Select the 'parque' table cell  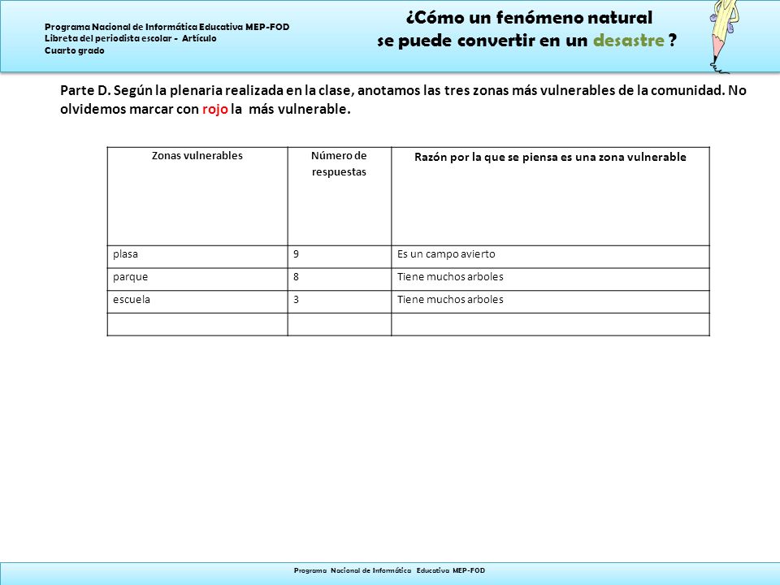coord(197,279)
